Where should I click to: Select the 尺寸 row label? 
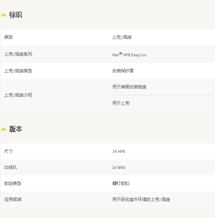click(x=9, y=152)
